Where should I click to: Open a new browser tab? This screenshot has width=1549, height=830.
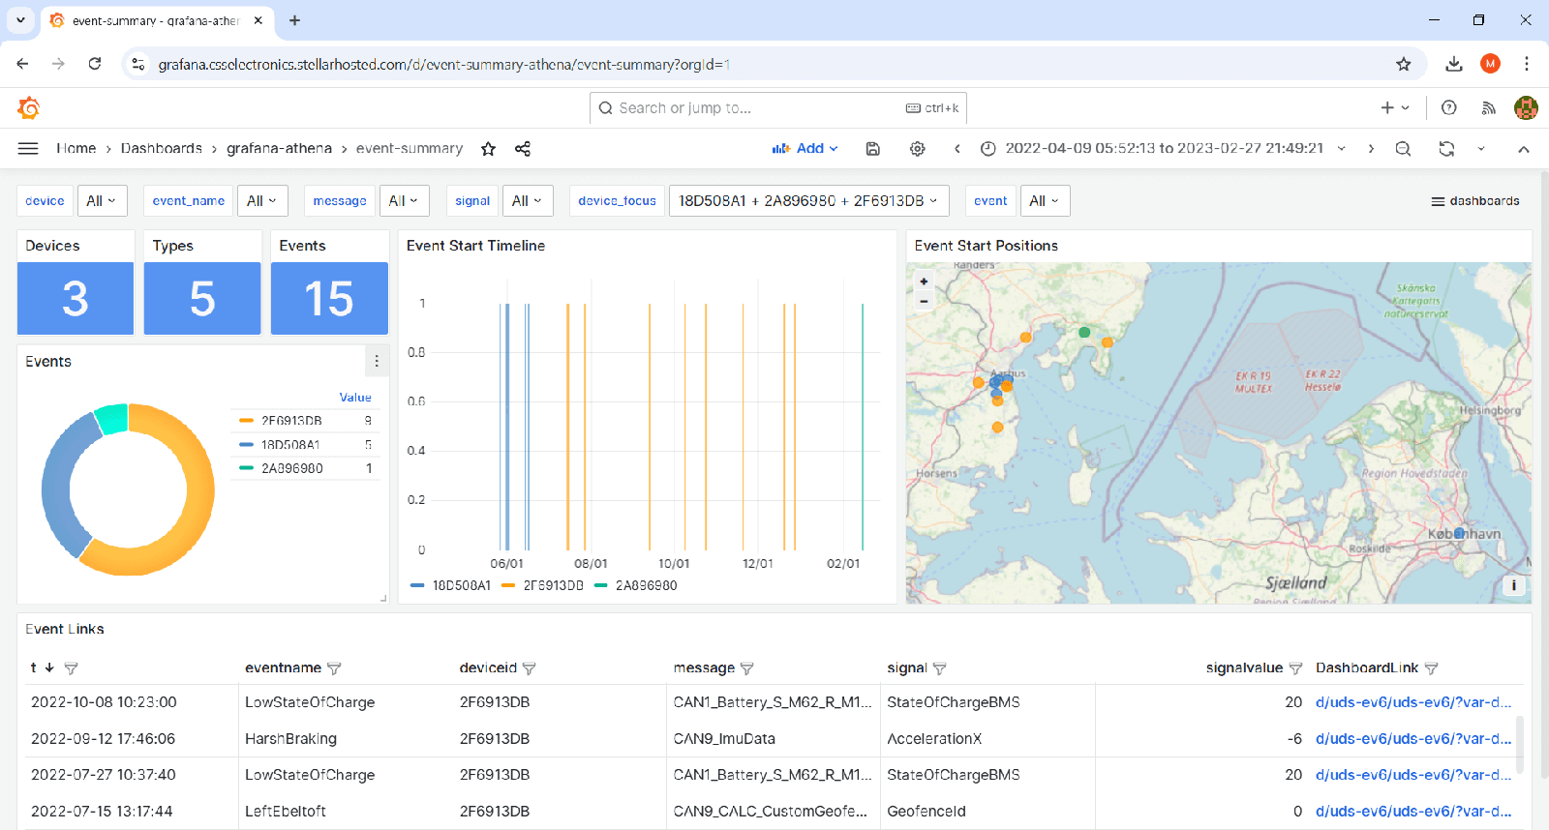point(295,20)
